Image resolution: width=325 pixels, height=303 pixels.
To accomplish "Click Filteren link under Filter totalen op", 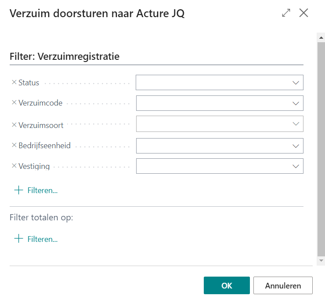I will click(43, 239).
